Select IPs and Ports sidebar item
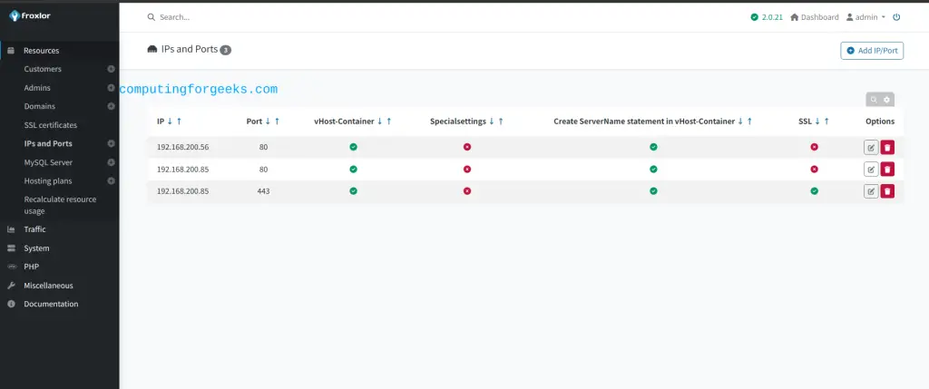This screenshot has width=929, height=389. [48, 143]
